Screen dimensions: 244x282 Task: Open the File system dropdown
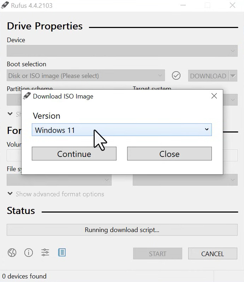(x=59, y=180)
